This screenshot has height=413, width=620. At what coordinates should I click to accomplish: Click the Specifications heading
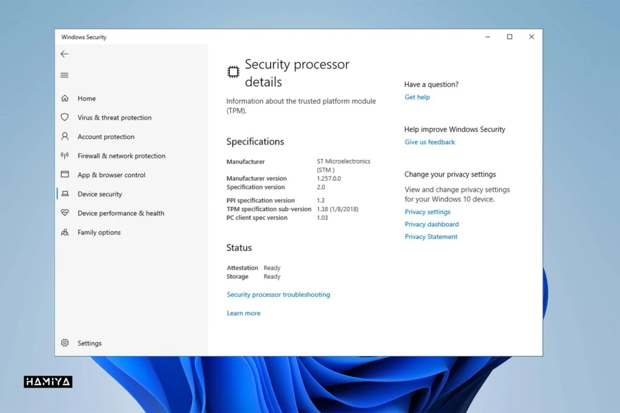(x=255, y=141)
